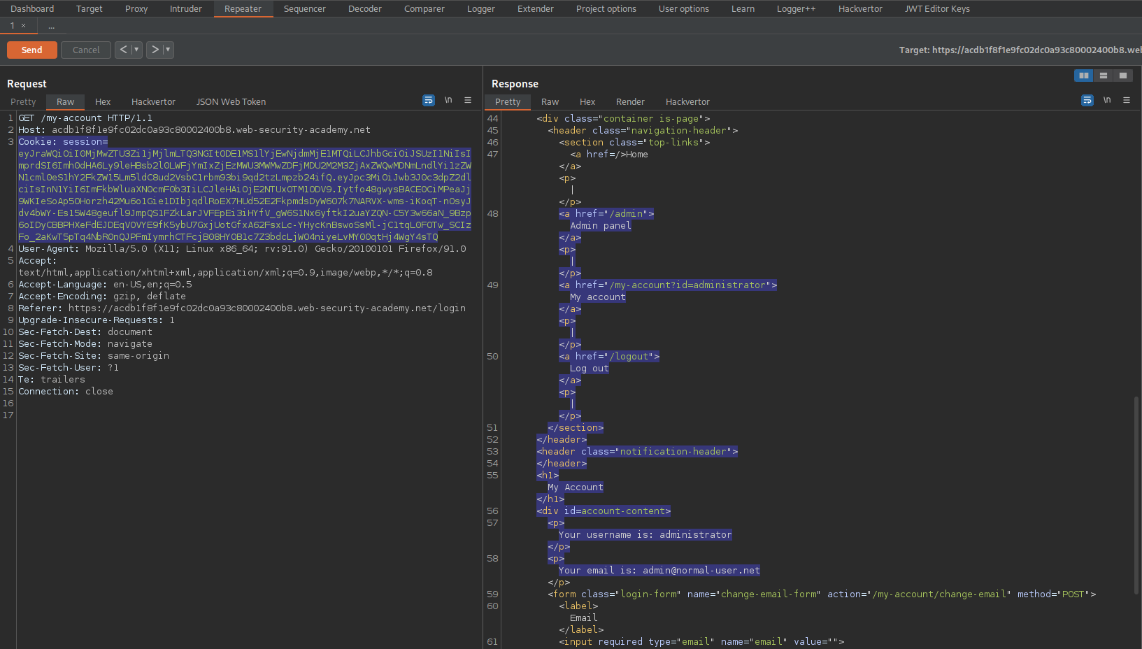1142x649 pixels.
Task: Open the Learn tab
Action: click(743, 9)
